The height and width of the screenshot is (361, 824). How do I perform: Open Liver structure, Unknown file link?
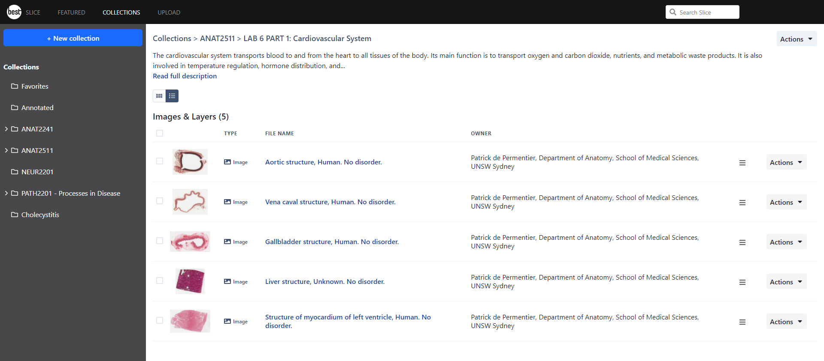click(325, 281)
